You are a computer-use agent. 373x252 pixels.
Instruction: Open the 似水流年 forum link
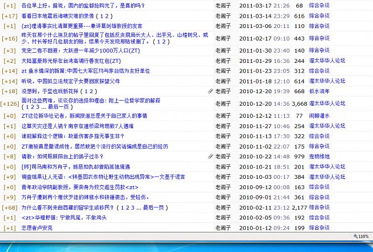pyautogui.click(x=319, y=92)
